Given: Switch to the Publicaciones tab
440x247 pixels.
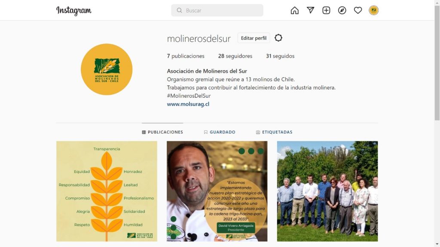Looking at the screenshot, I should [162, 132].
